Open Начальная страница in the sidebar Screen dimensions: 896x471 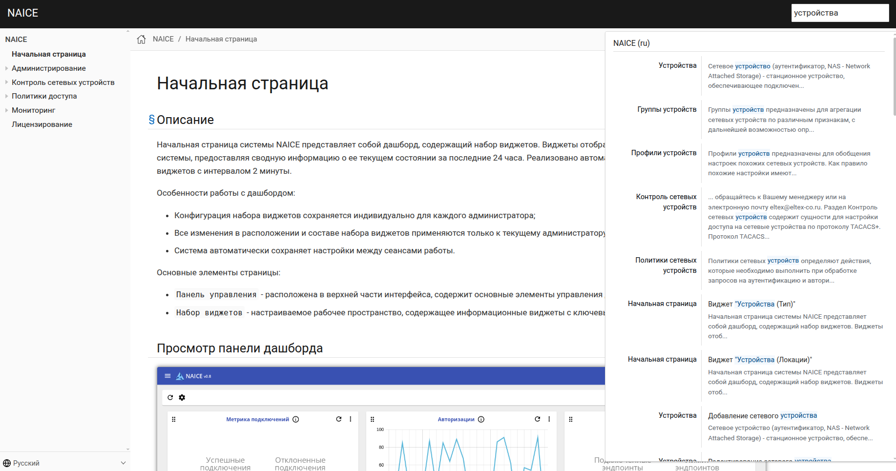tap(49, 54)
